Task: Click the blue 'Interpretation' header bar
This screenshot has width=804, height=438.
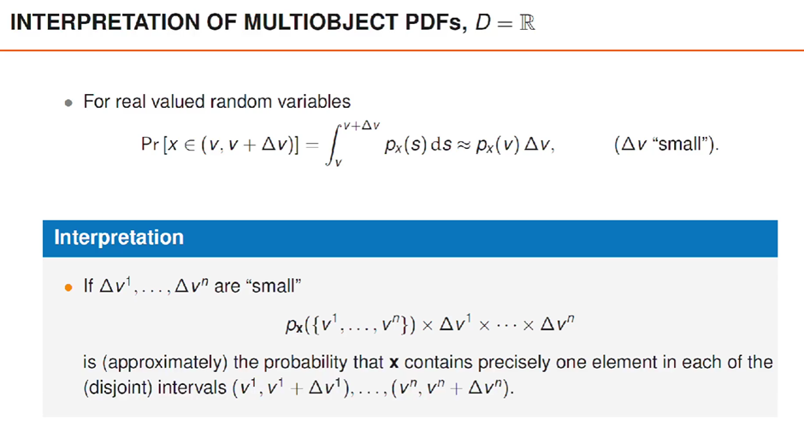Action: [410, 237]
